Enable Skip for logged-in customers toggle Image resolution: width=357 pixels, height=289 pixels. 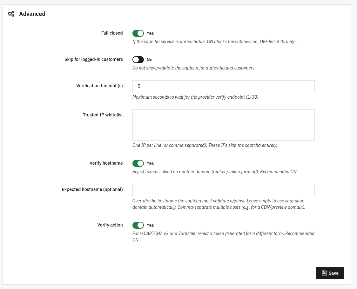click(138, 60)
